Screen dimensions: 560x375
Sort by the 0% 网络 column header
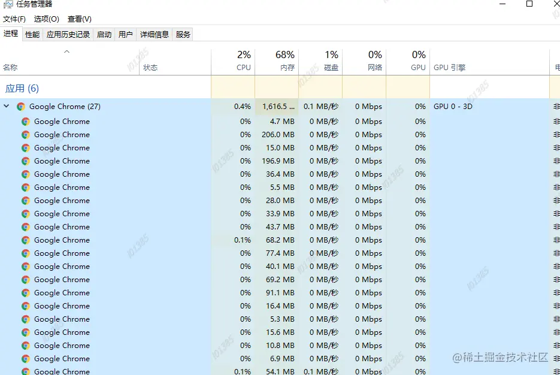[364, 62]
